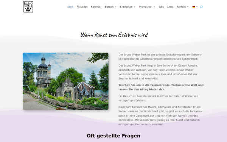The height and width of the screenshot is (142, 227).
Task: Open the Kalender page
Action: click(x=96, y=7)
